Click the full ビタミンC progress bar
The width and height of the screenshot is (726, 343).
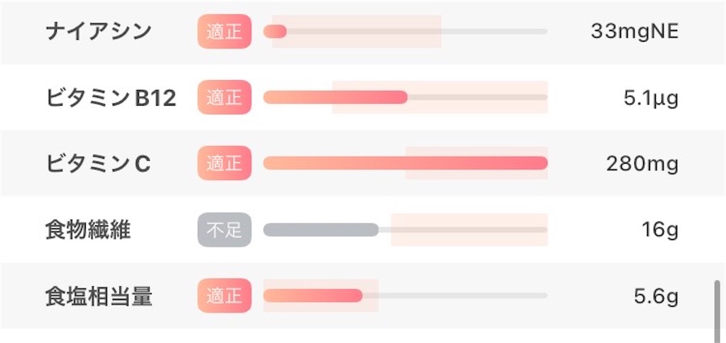(406, 163)
